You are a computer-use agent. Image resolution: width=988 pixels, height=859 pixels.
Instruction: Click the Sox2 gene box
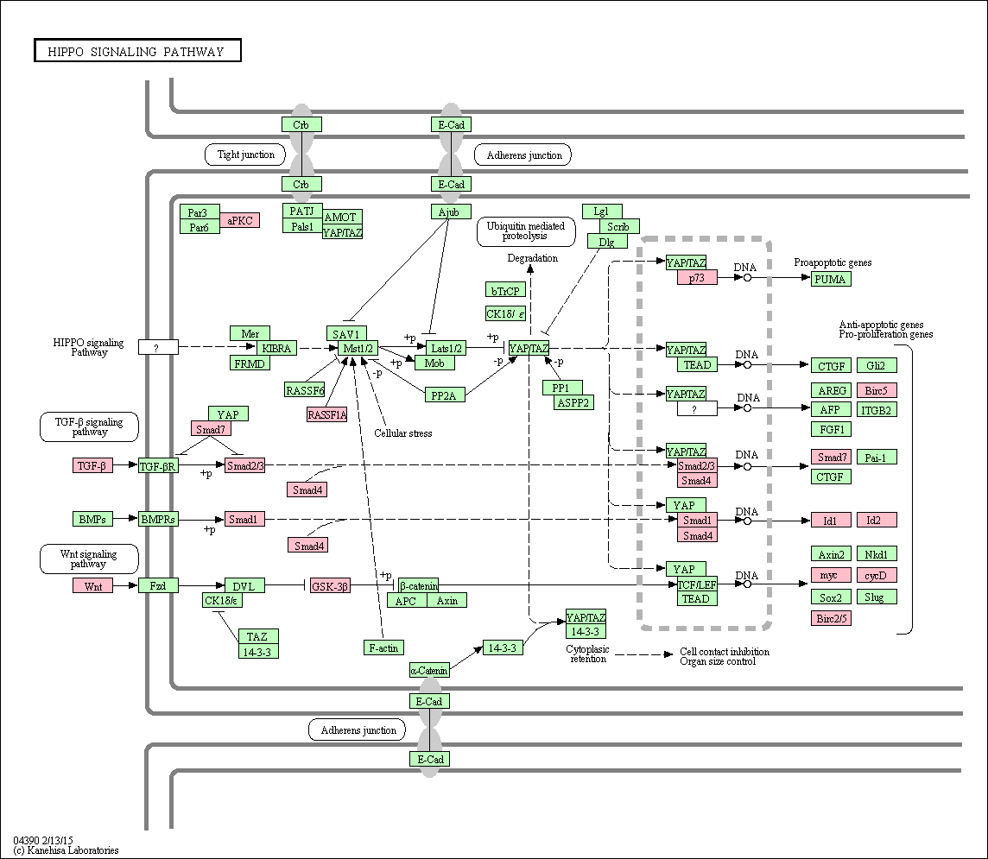831,597
